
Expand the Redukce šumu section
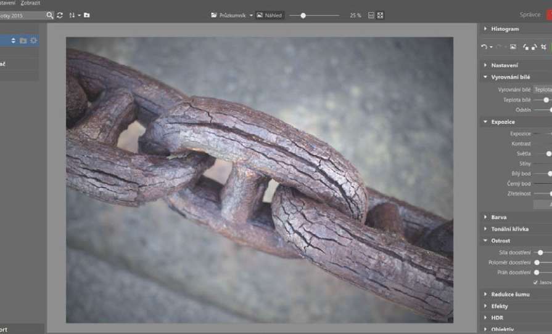pyautogui.click(x=509, y=295)
